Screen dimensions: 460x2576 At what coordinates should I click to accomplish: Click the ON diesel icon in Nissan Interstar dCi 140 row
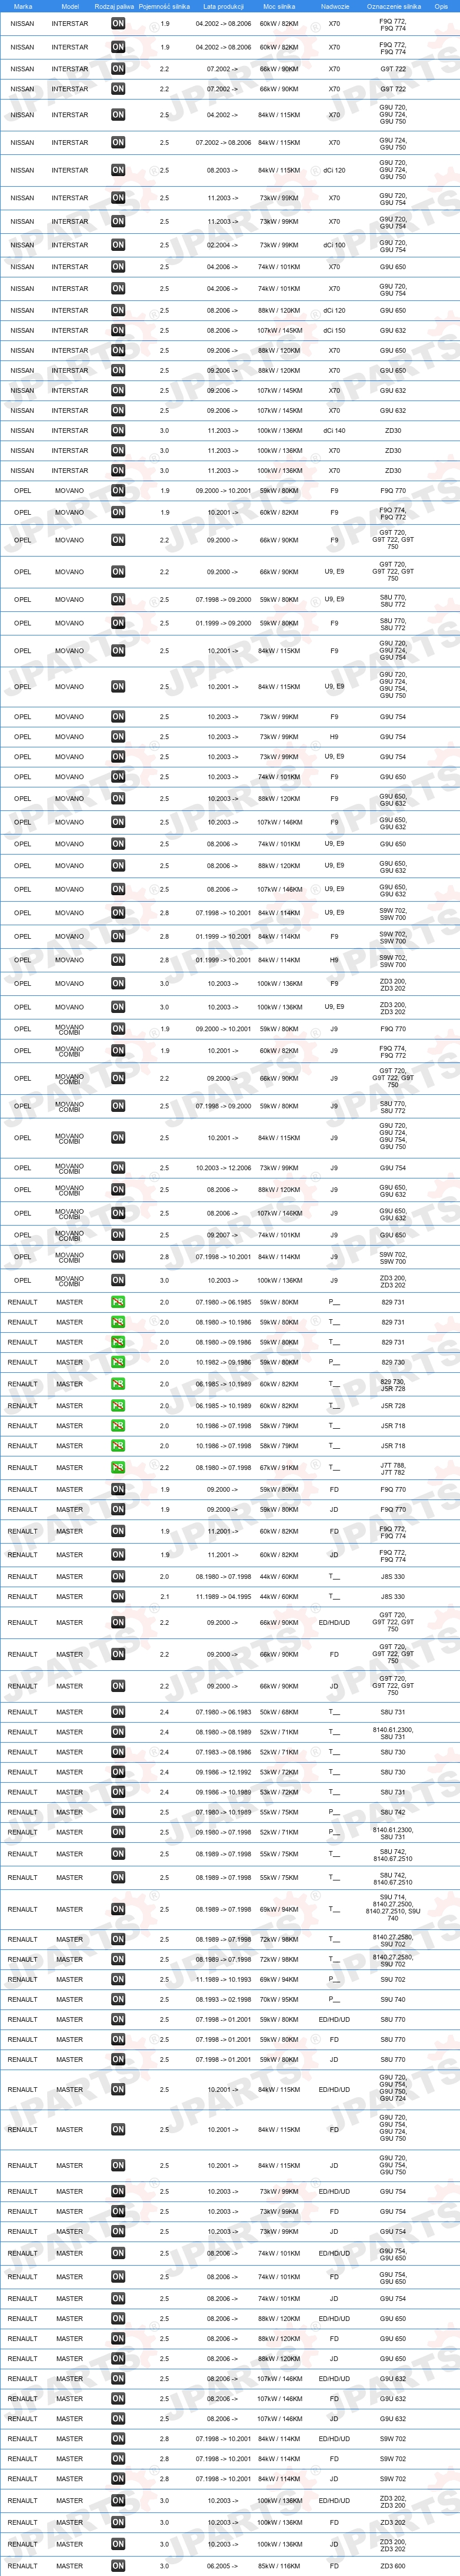click(x=118, y=431)
